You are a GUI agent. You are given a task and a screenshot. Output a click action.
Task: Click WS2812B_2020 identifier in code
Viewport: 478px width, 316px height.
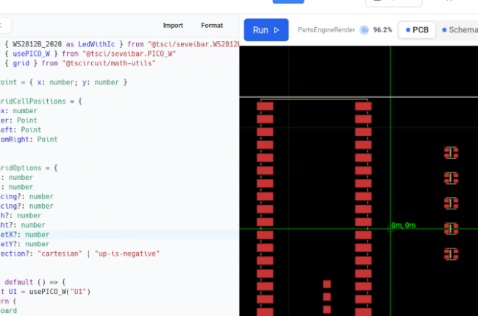[38, 44]
